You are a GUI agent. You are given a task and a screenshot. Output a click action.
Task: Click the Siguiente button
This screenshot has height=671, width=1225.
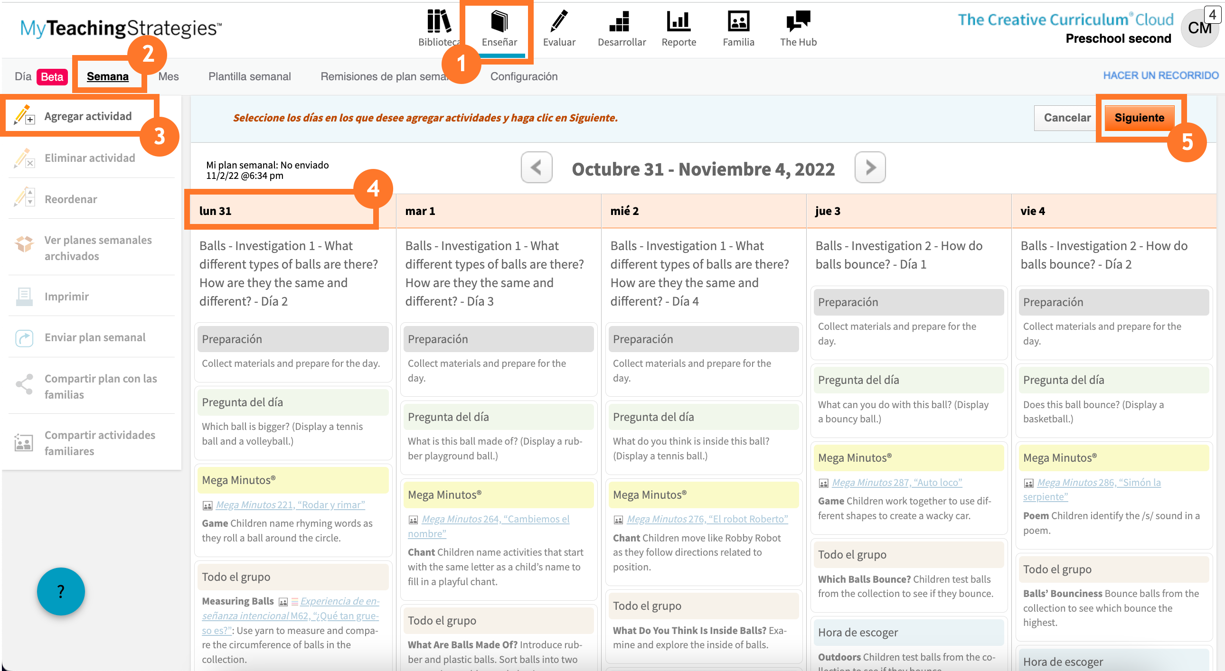coord(1139,117)
